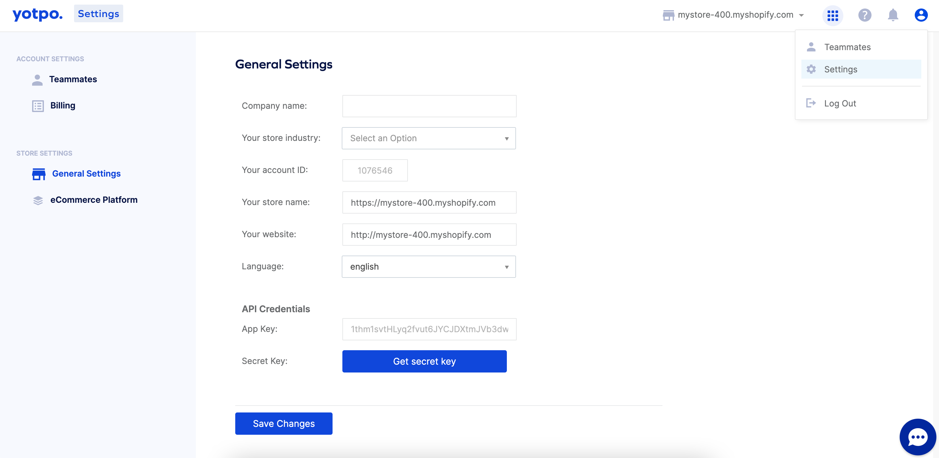Click the Language: label

tap(262, 266)
